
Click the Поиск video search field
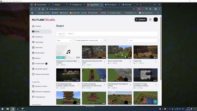point(141,40)
